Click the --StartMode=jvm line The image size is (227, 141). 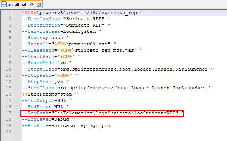pos(47,63)
